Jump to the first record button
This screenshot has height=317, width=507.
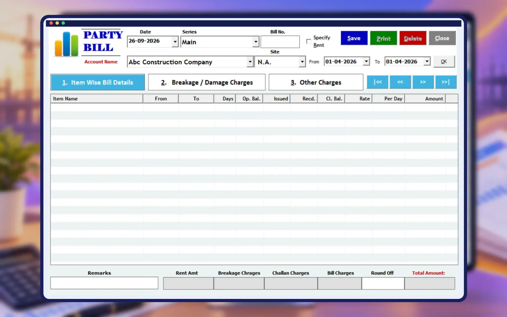[377, 82]
